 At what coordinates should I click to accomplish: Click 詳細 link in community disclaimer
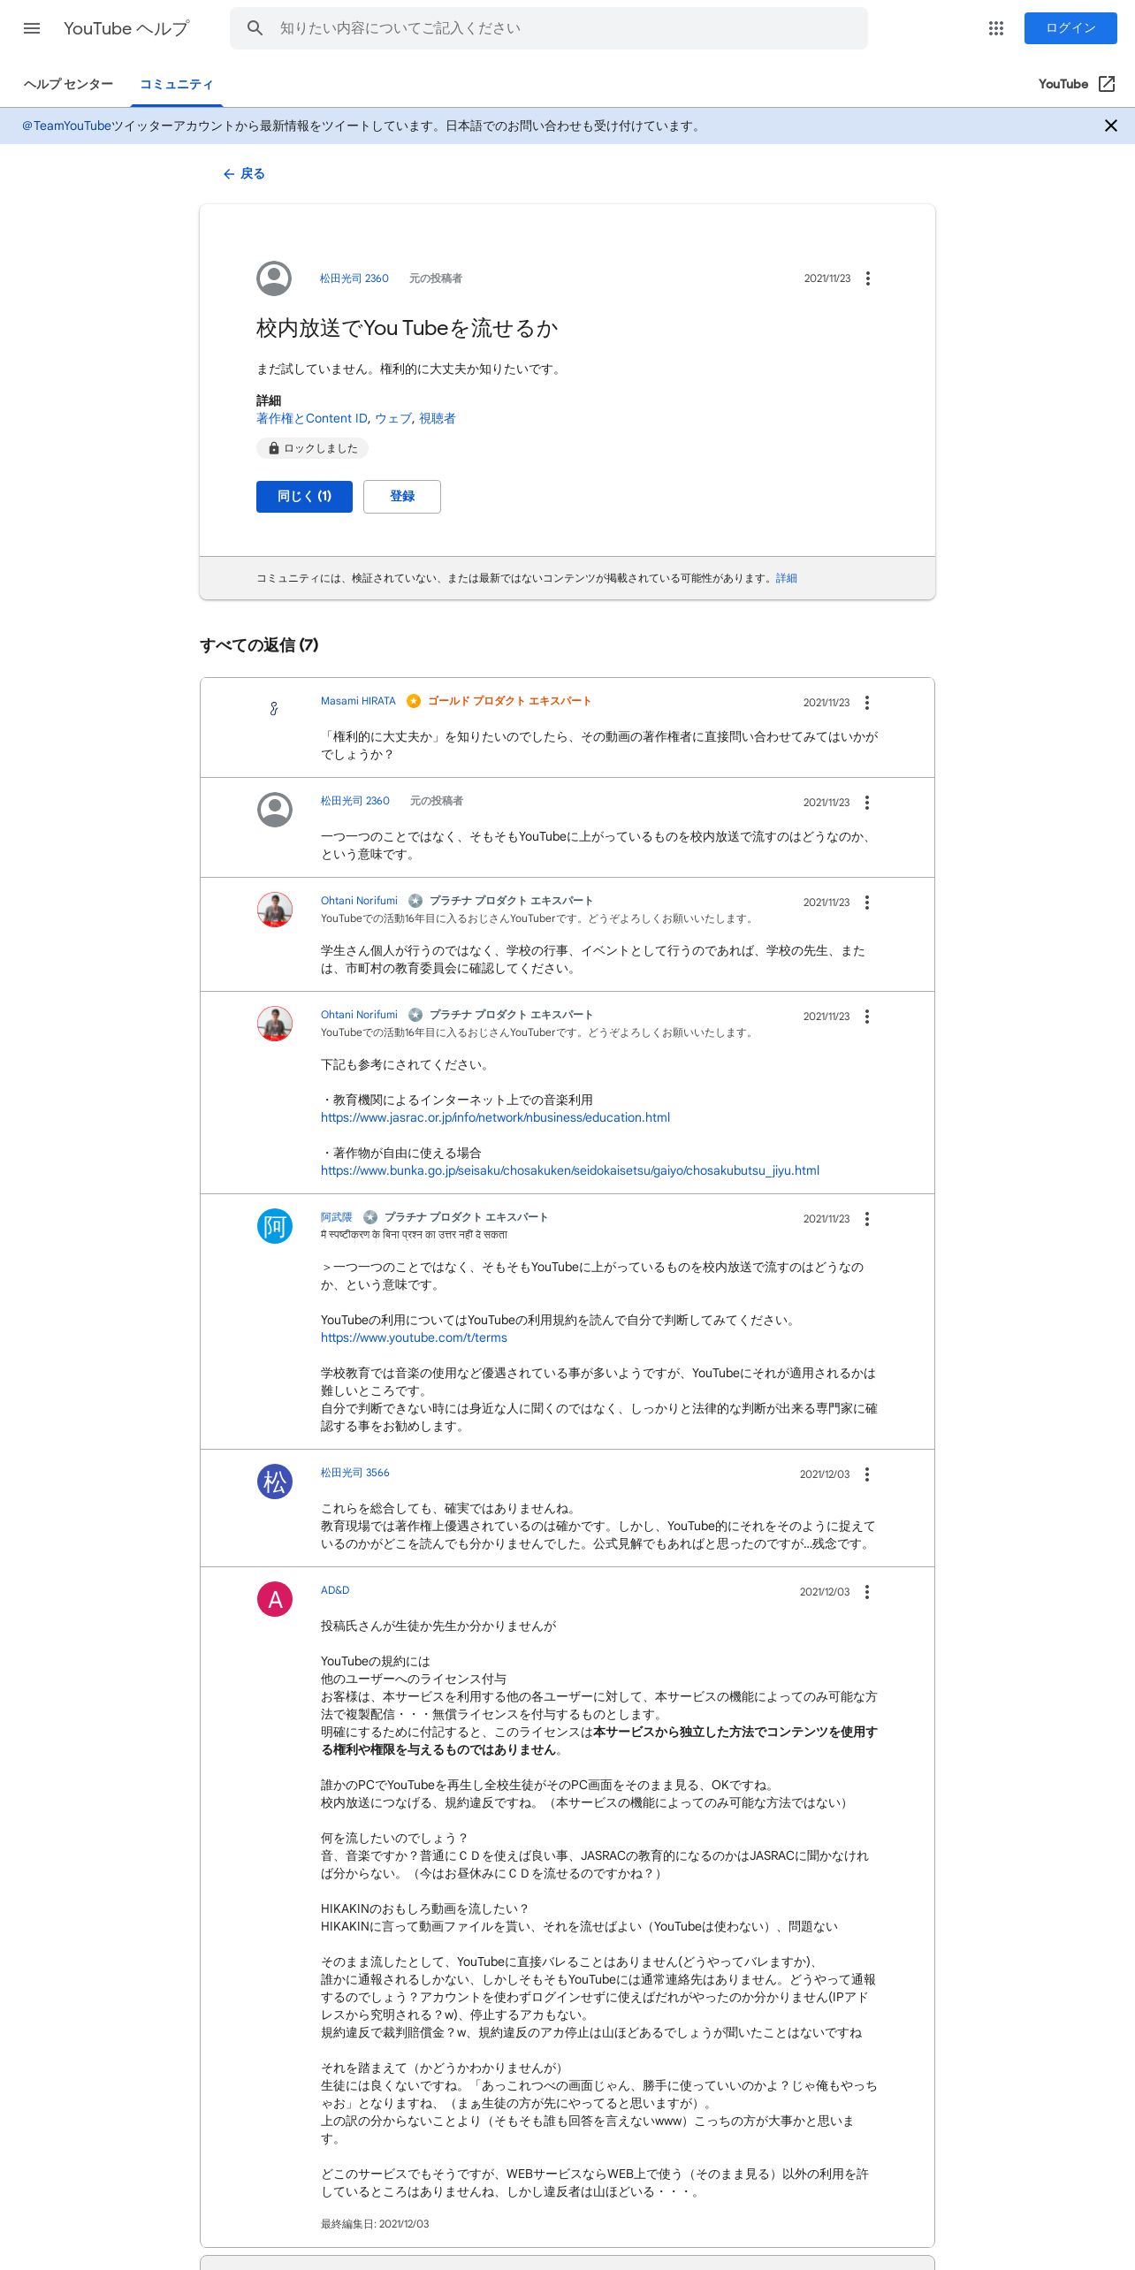coord(786,578)
